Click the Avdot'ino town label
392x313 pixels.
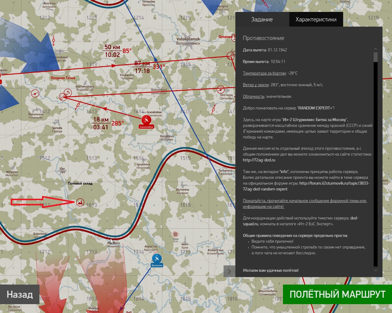(151, 248)
